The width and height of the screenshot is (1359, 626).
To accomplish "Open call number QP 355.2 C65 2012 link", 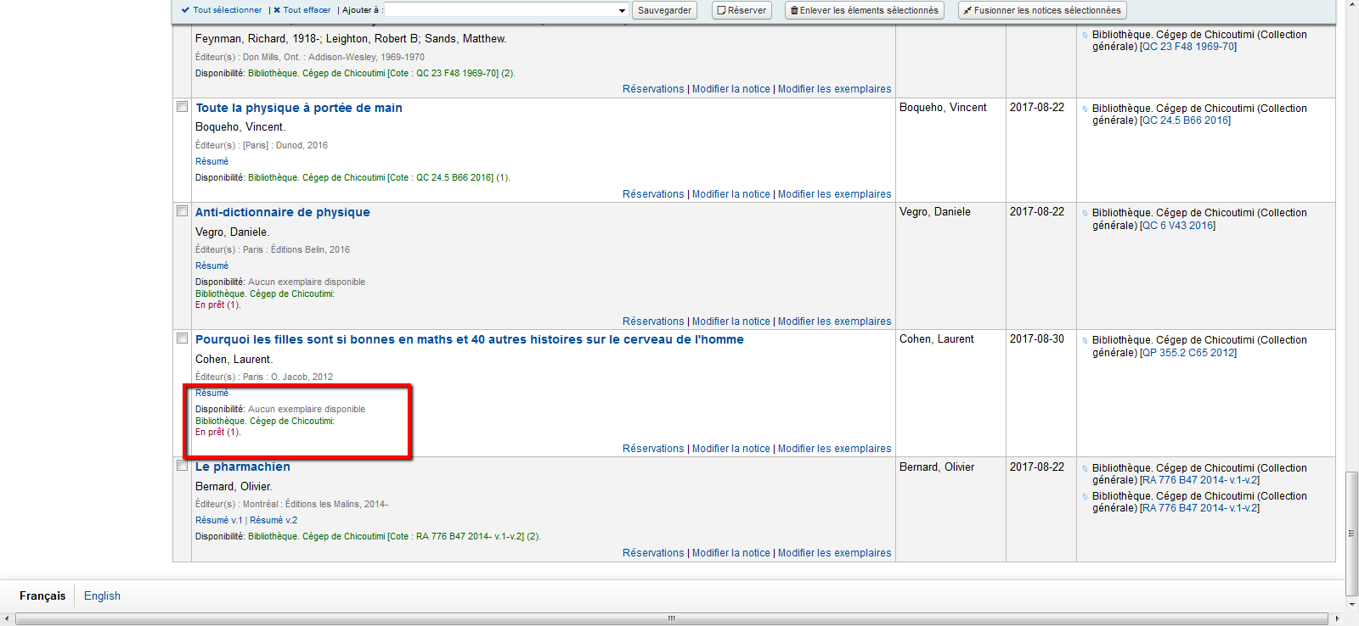I will coord(1188,353).
